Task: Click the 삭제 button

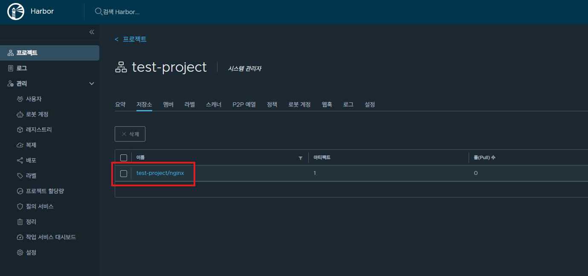Action: pos(130,134)
